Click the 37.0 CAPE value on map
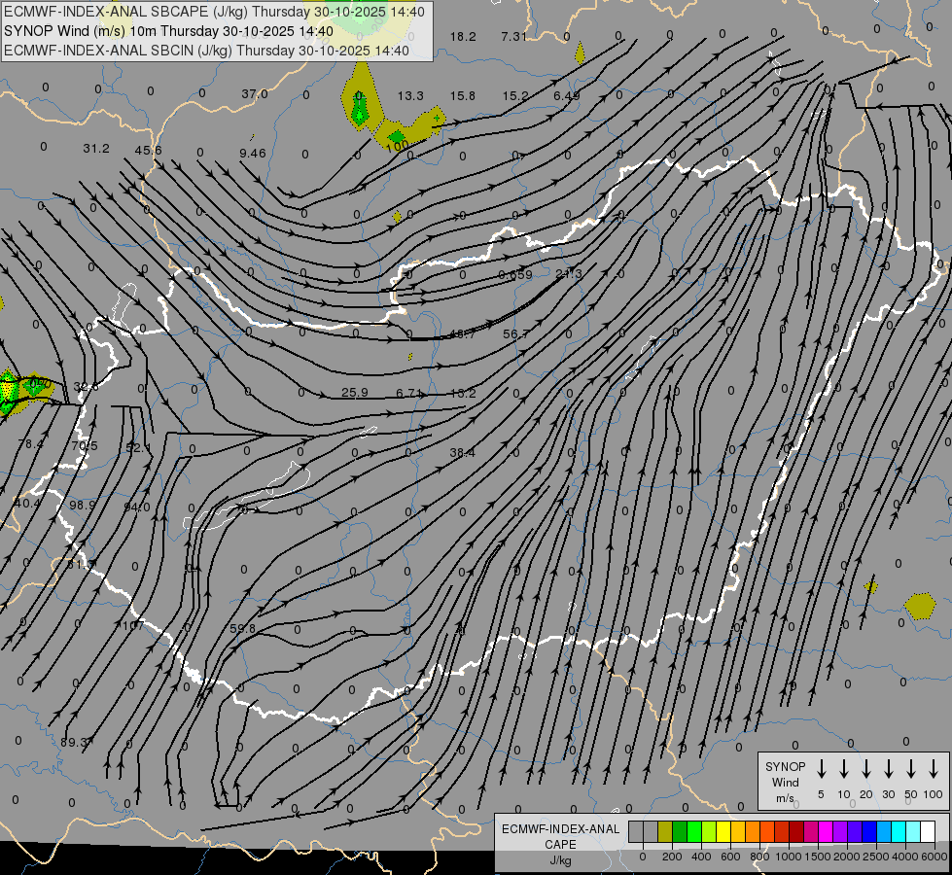The width and height of the screenshot is (952, 875). click(255, 94)
